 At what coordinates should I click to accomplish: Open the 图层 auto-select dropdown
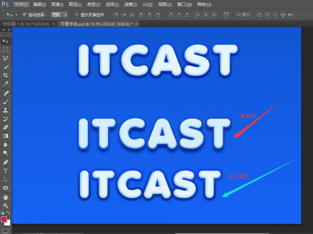tap(59, 14)
